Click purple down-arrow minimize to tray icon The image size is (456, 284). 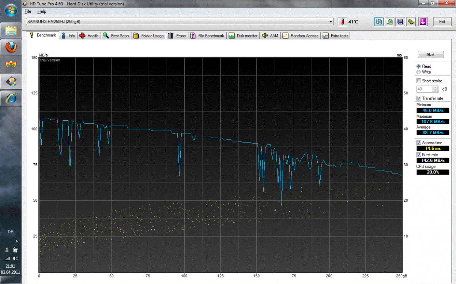(423, 22)
